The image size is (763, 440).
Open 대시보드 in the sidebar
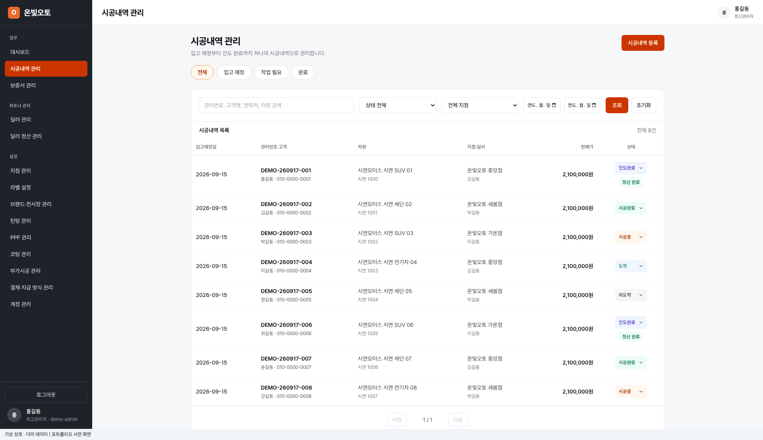46,52
